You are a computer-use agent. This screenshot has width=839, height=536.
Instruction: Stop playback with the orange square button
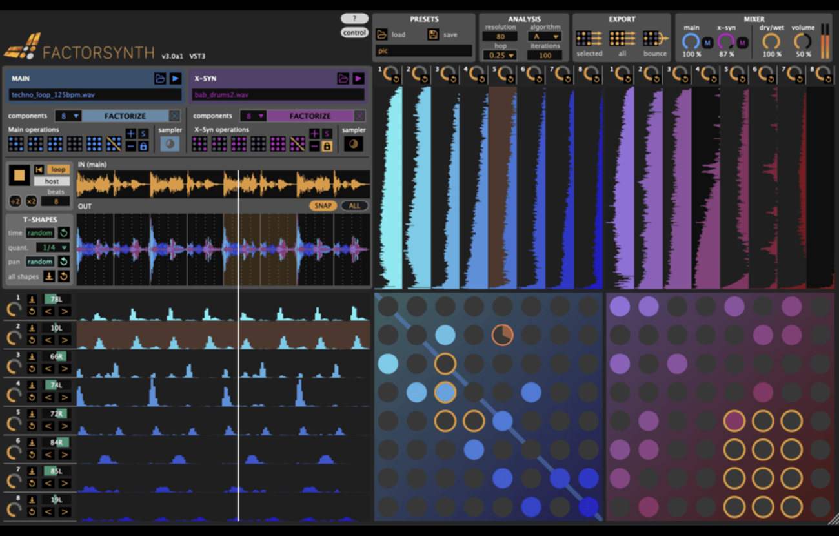(x=19, y=175)
